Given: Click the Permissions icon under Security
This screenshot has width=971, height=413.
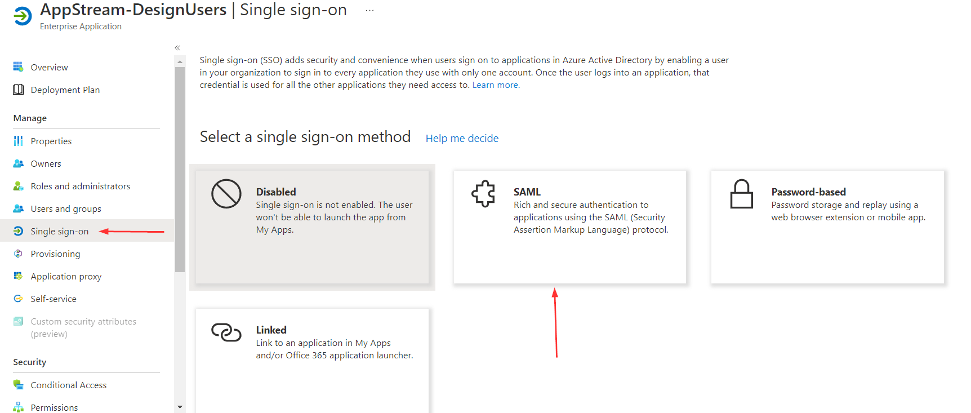Looking at the screenshot, I should (x=18, y=407).
